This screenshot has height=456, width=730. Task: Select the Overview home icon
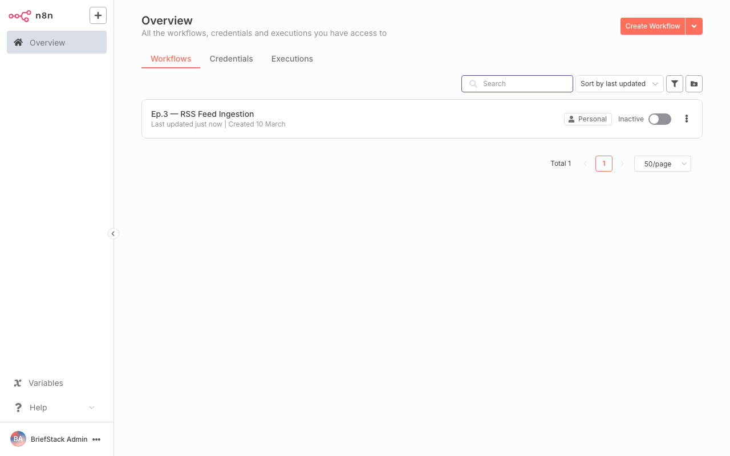coord(18,42)
